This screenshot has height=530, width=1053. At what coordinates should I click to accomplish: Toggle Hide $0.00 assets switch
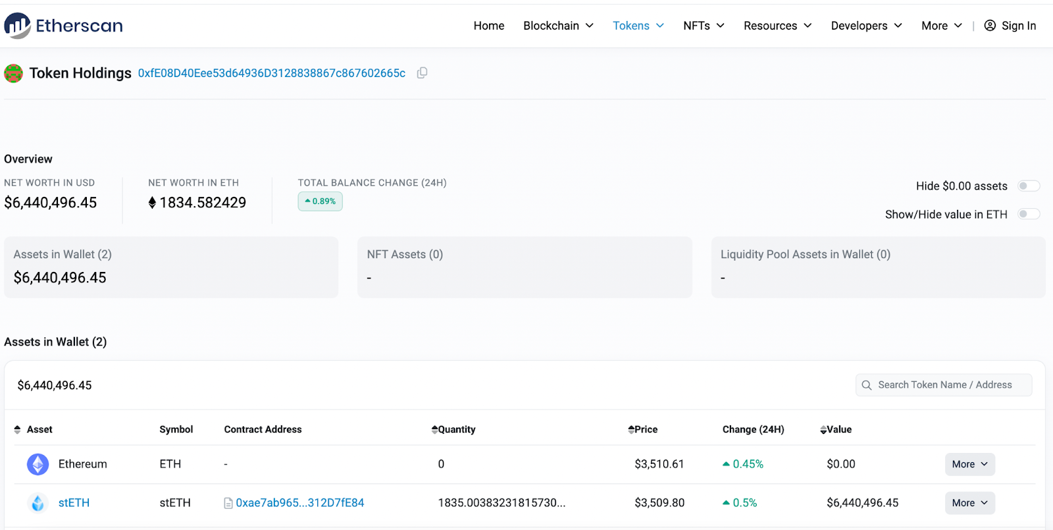point(1029,186)
